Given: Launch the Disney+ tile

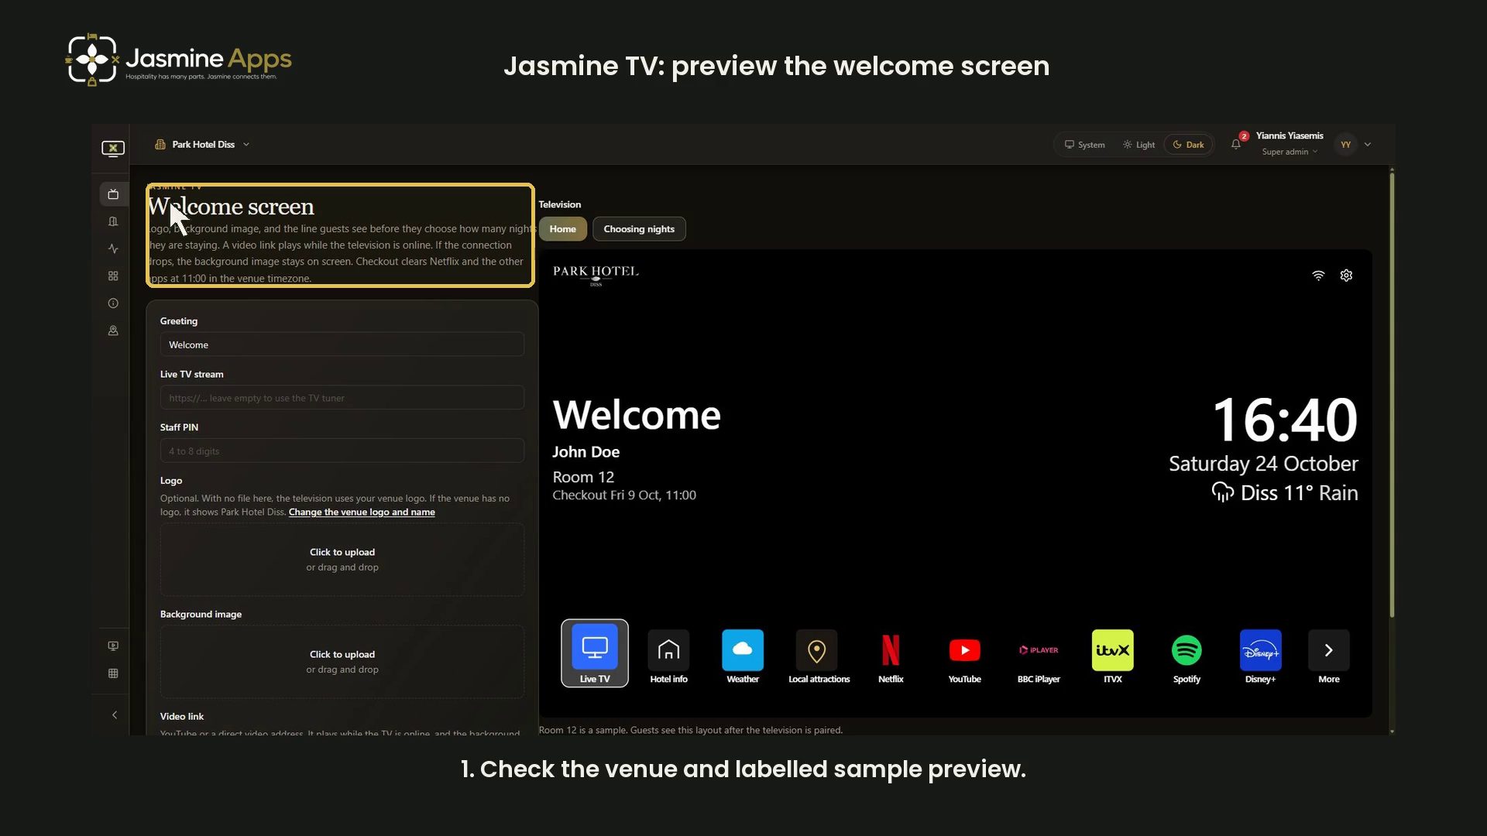Looking at the screenshot, I should [1261, 656].
